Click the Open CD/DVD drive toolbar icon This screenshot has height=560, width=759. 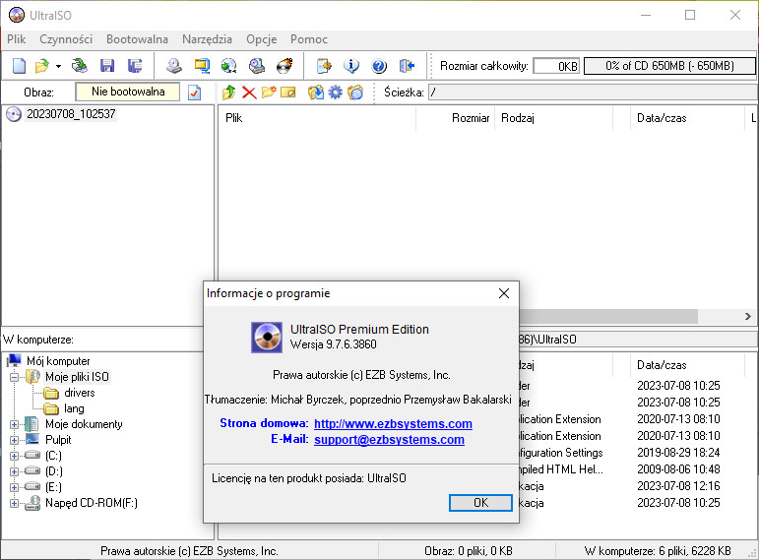point(79,65)
